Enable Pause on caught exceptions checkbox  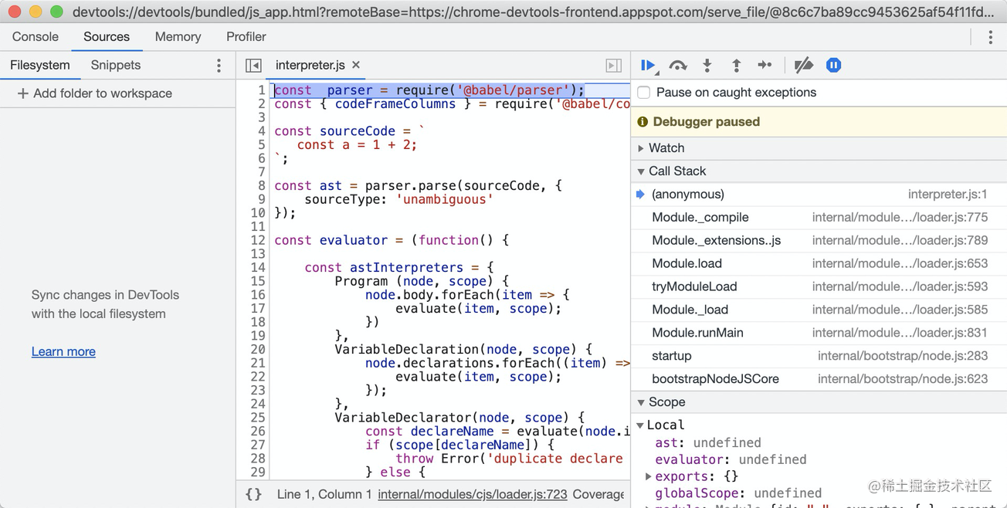(x=644, y=93)
